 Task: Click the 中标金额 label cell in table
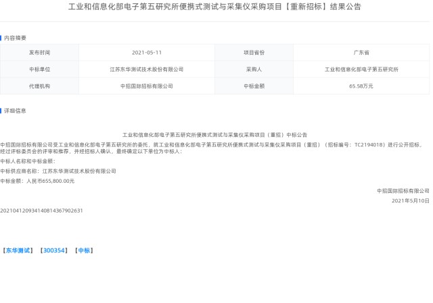254,86
